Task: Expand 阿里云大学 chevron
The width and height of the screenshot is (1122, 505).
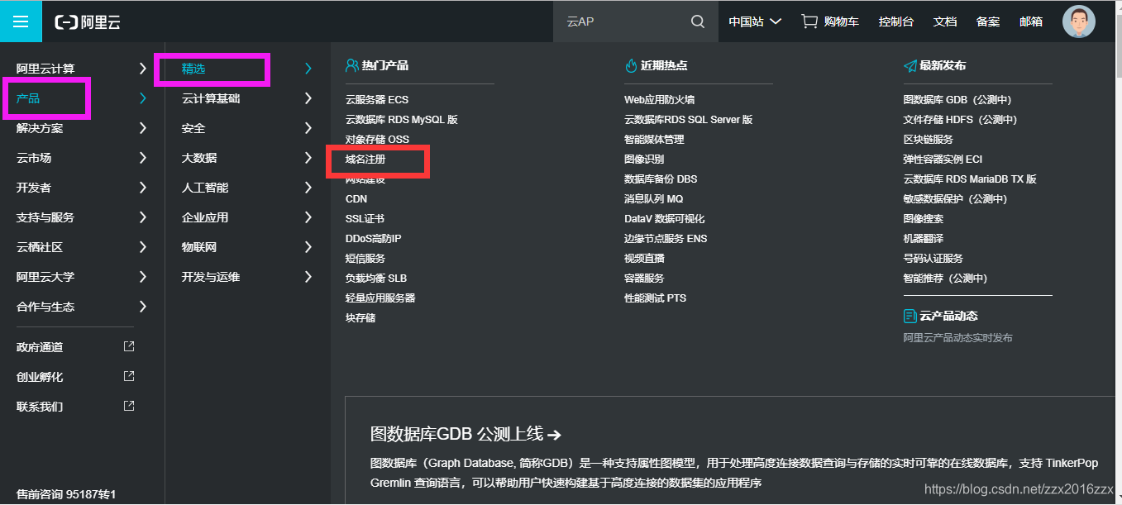Action: [x=143, y=277]
